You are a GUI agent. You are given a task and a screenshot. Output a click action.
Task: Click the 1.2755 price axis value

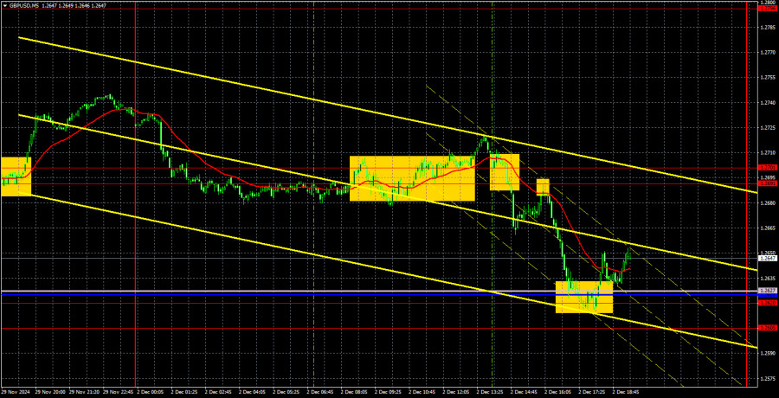[768, 78]
